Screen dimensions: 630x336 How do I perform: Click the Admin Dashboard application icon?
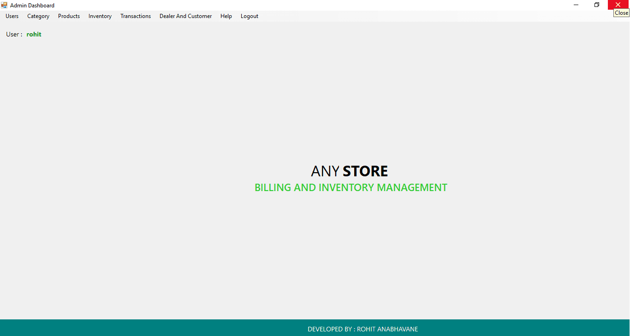coord(4,5)
